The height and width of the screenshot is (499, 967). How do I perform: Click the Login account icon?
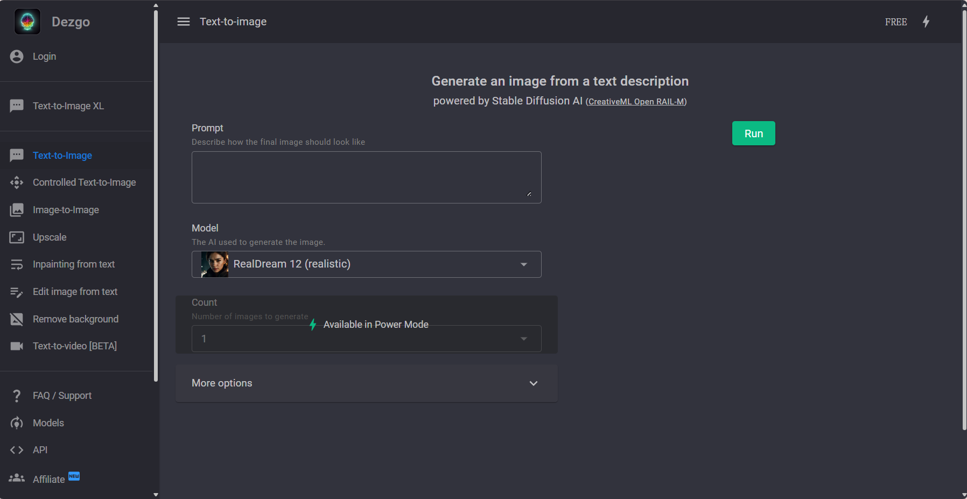[17, 57]
